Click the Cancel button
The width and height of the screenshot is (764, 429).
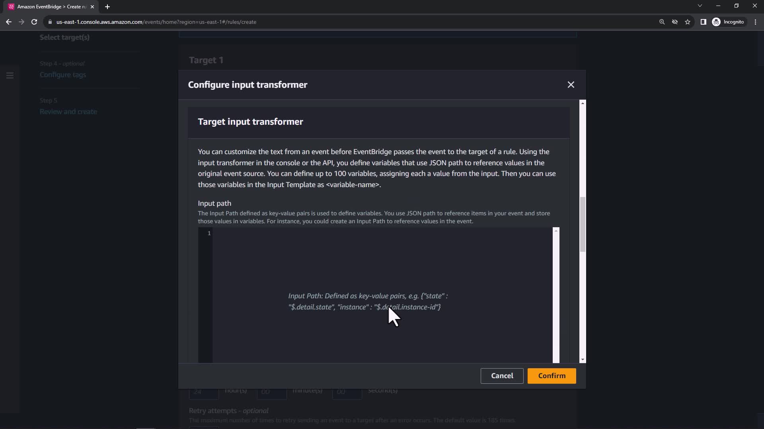pos(502,376)
